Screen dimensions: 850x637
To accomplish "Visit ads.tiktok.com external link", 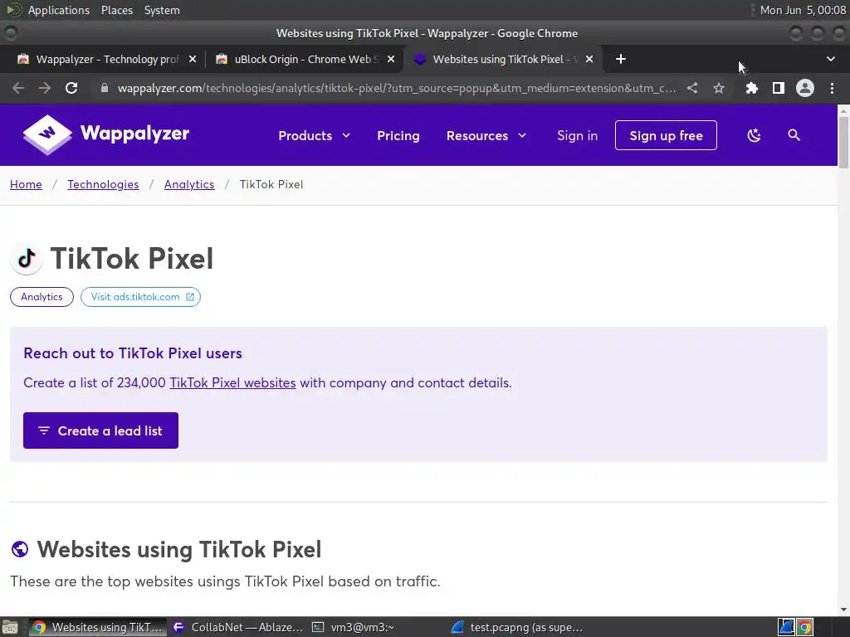I will [141, 297].
